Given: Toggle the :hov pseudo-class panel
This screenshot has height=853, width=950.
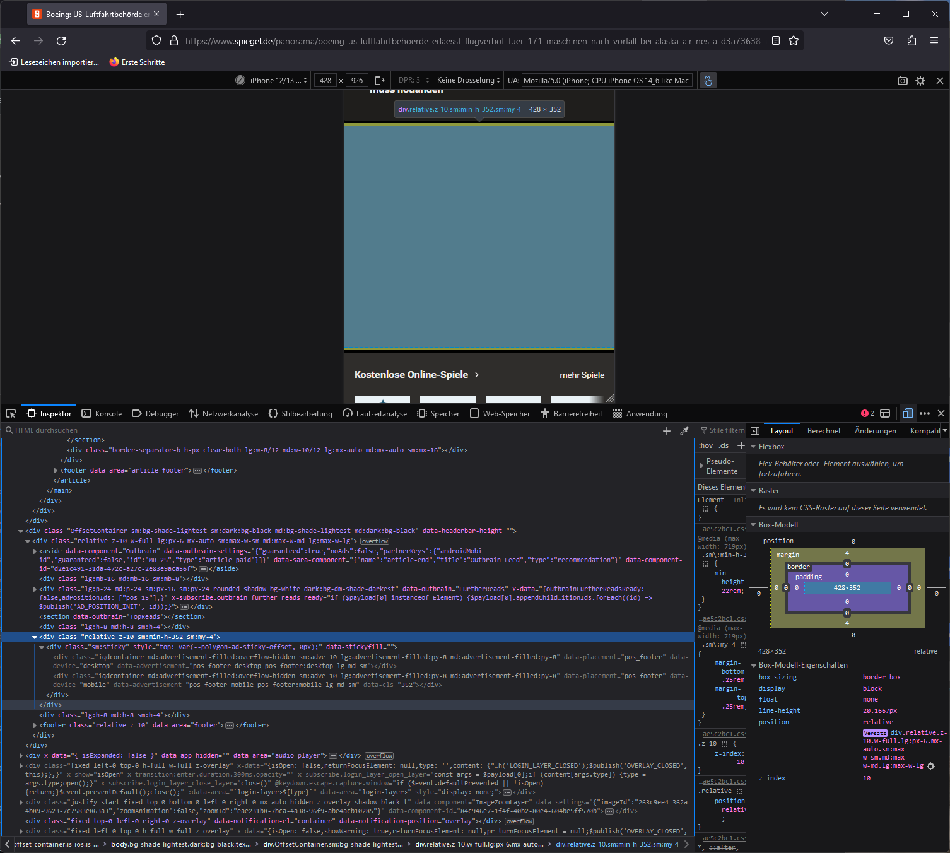Looking at the screenshot, I should click(x=706, y=446).
